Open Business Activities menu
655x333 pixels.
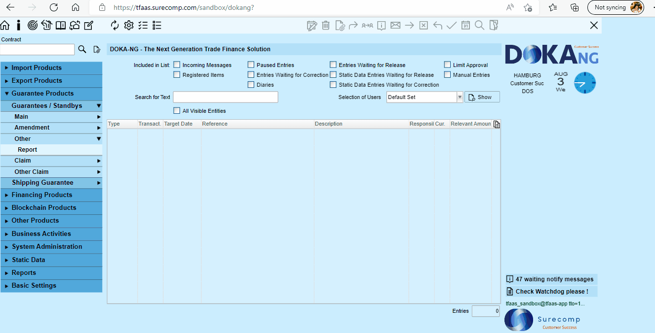tap(51, 234)
